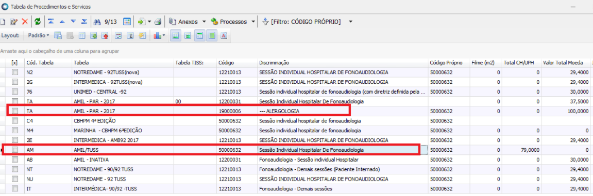Open the Processos menu
This screenshot has width=593, height=196.
229,22
